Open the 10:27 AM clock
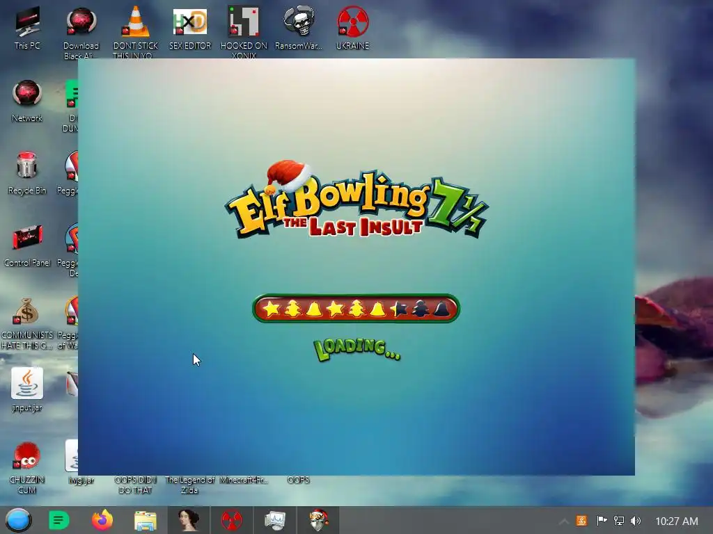Image resolution: width=713 pixels, height=534 pixels. pyautogui.click(x=676, y=521)
